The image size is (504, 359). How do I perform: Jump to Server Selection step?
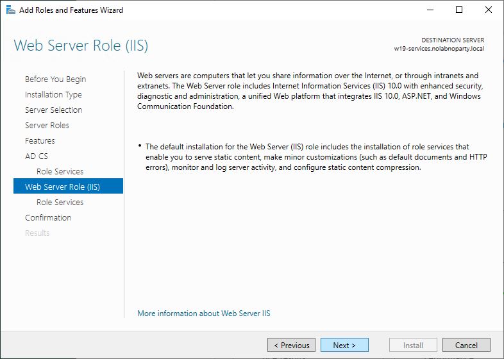54,110
